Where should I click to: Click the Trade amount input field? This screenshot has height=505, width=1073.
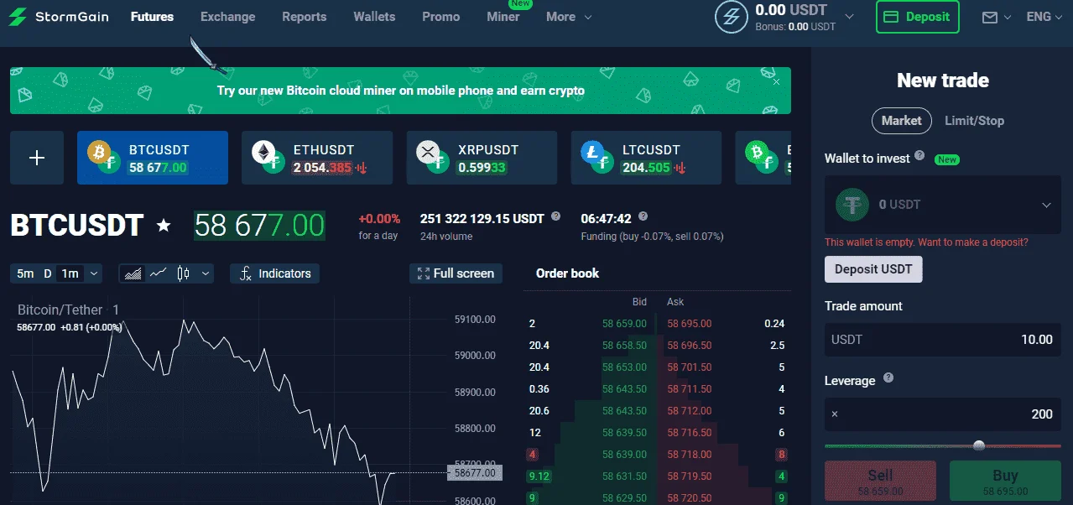coord(943,340)
